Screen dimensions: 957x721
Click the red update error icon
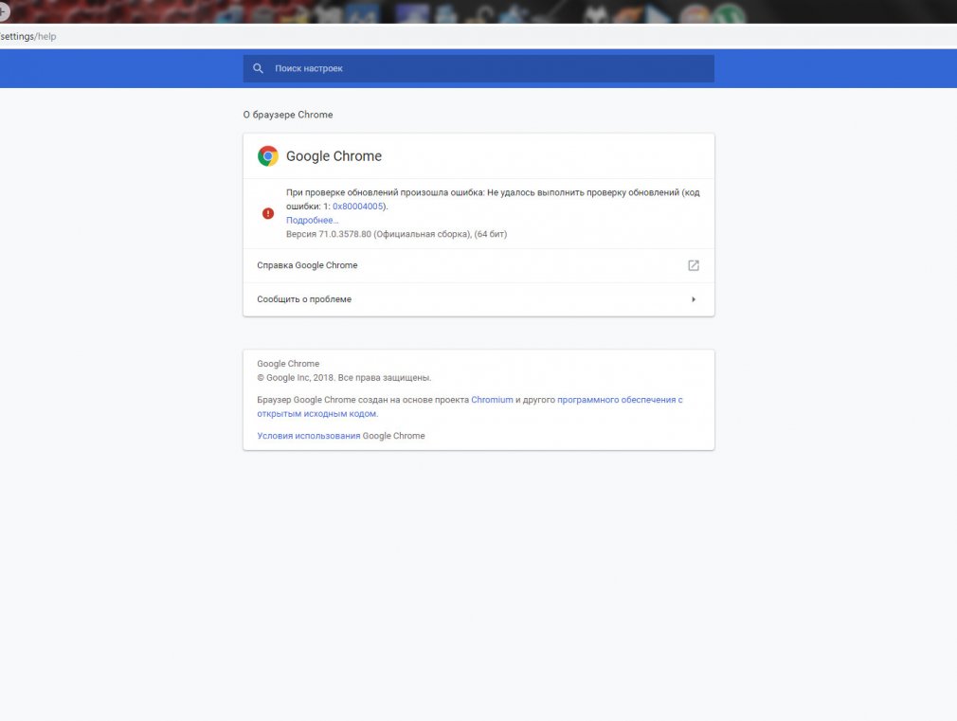coord(268,213)
